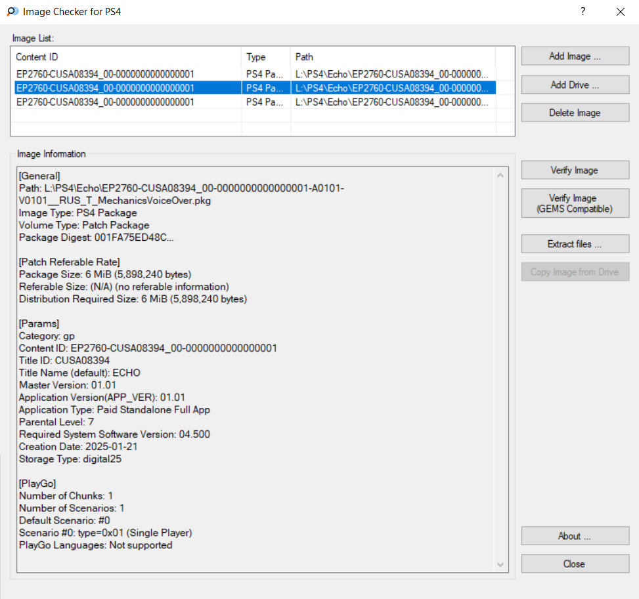This screenshot has height=599, width=639.
Task: Click the Type column header
Action: pyautogui.click(x=266, y=57)
